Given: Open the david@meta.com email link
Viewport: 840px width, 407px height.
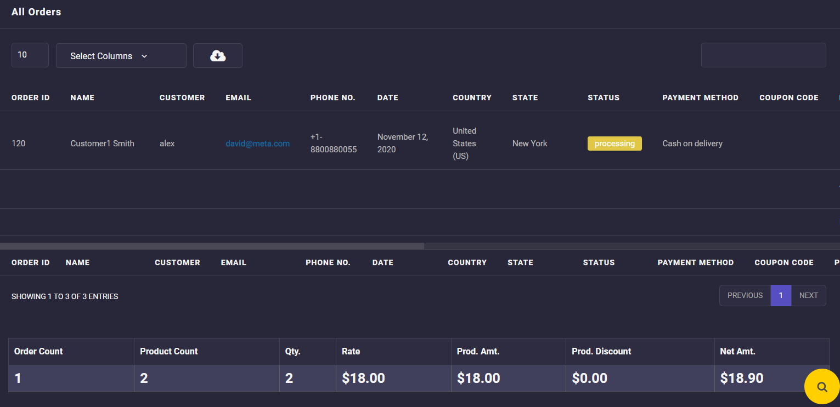Looking at the screenshot, I should point(257,144).
